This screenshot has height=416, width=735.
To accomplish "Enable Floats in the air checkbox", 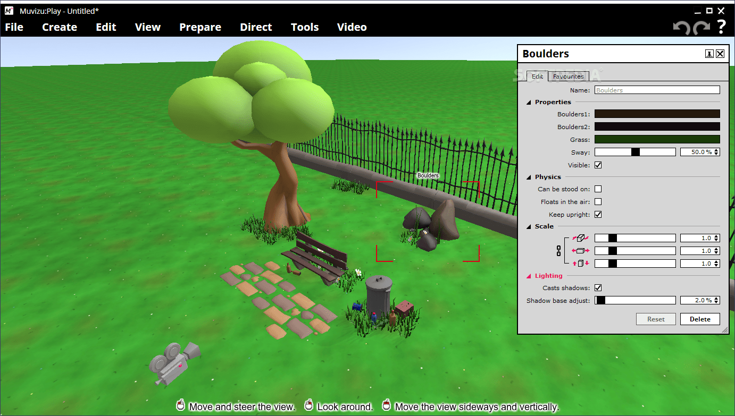I will (x=598, y=202).
